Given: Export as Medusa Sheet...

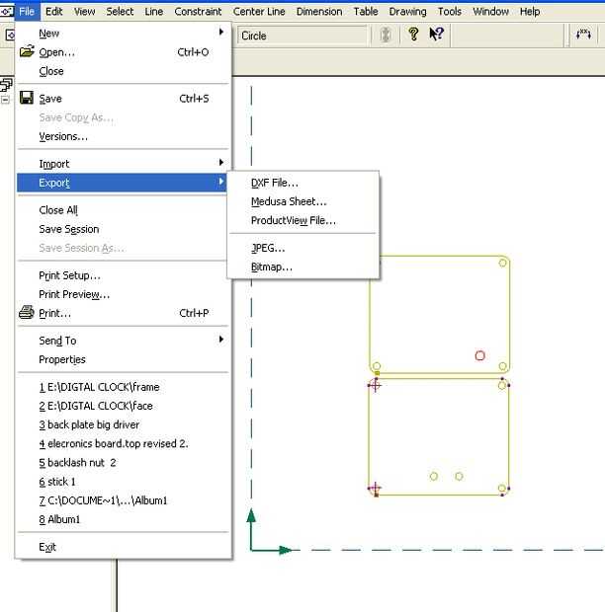Looking at the screenshot, I should (302, 201).
